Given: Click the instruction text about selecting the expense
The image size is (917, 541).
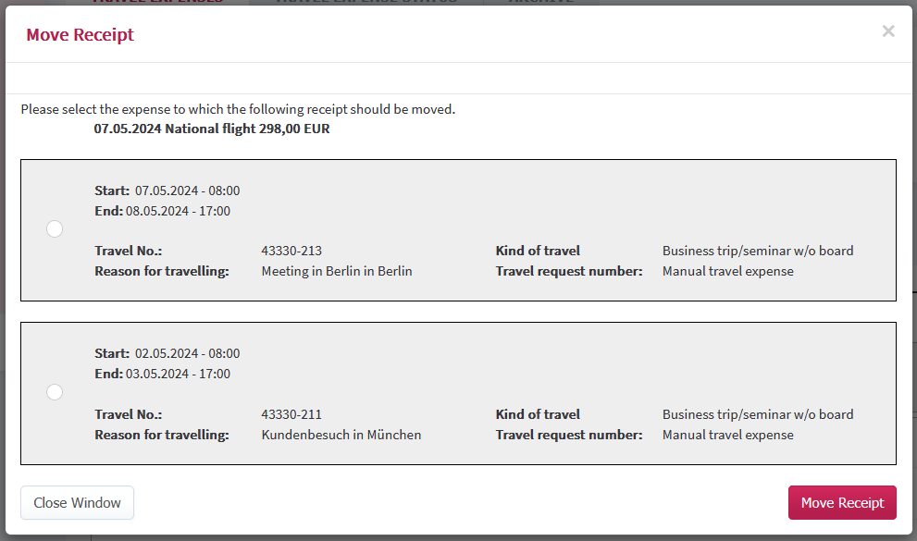Looking at the screenshot, I should point(238,109).
